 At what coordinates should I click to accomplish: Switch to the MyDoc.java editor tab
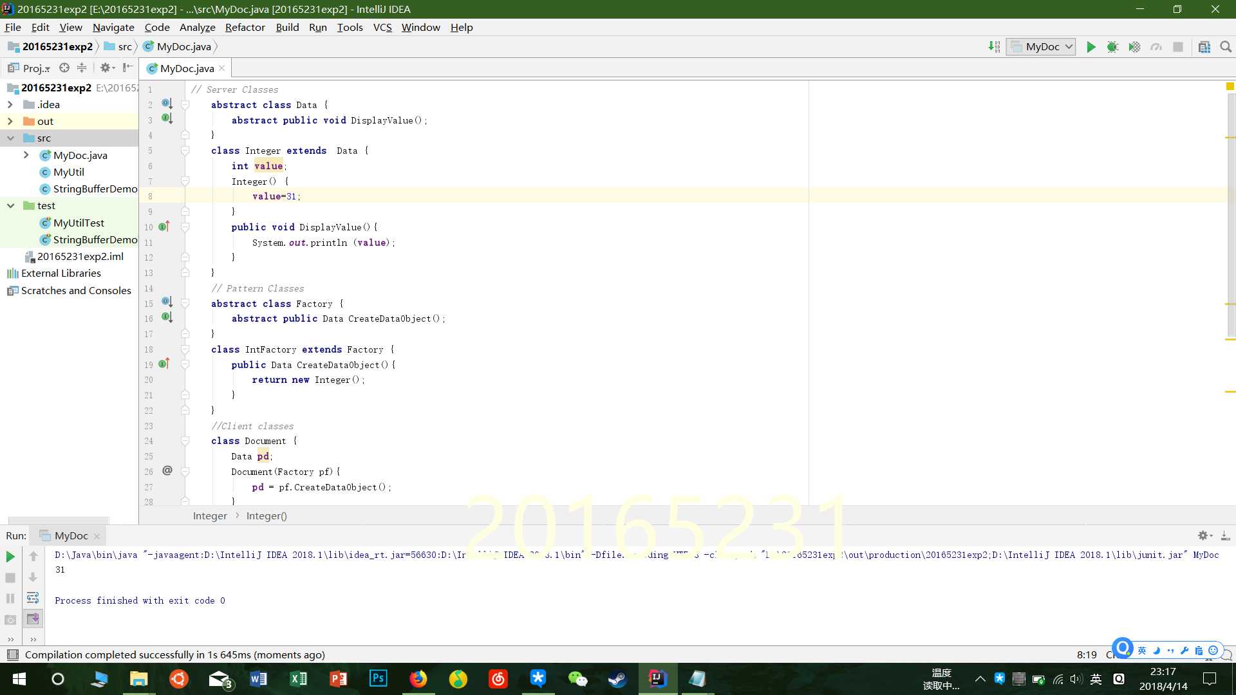(x=187, y=68)
